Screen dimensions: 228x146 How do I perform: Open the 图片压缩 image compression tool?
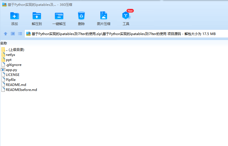click(104, 15)
